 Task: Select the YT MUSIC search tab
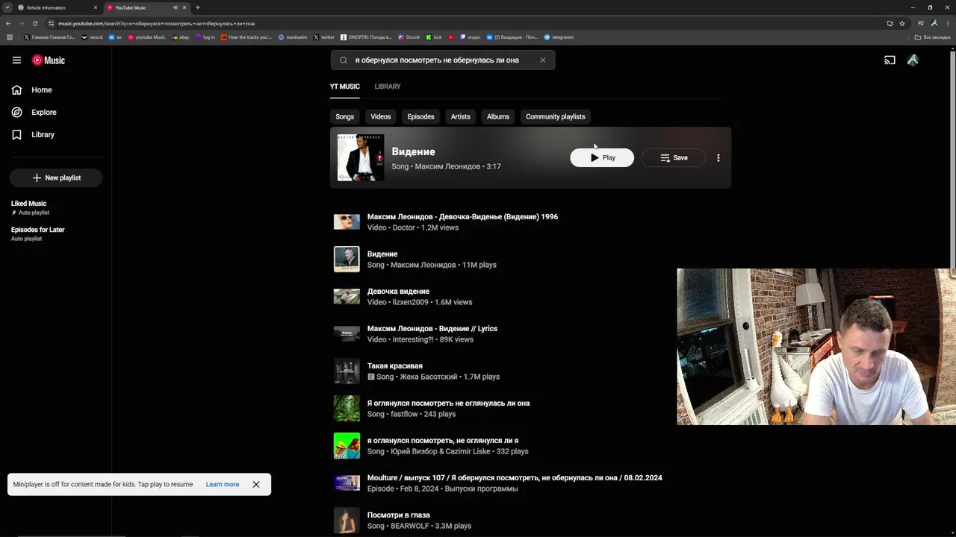[345, 87]
